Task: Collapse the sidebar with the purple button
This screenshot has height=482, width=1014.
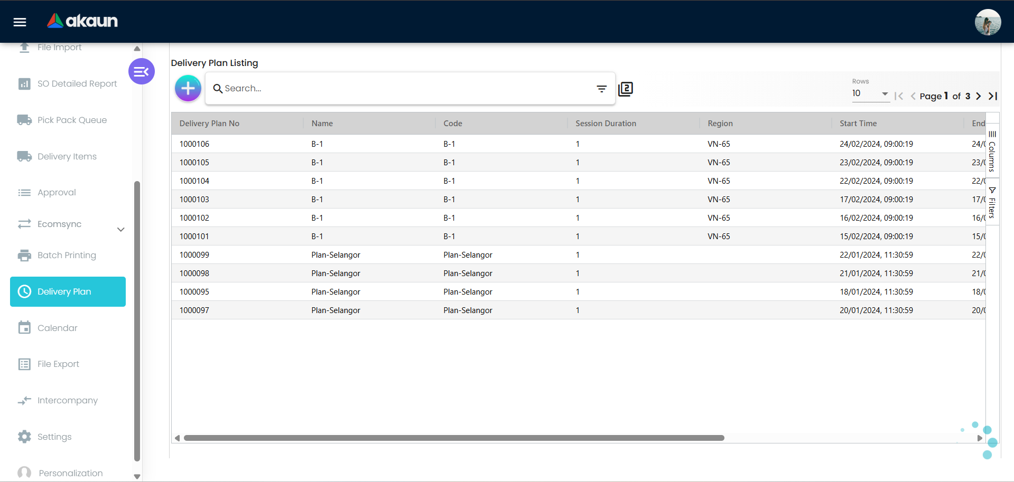Action: tap(141, 71)
